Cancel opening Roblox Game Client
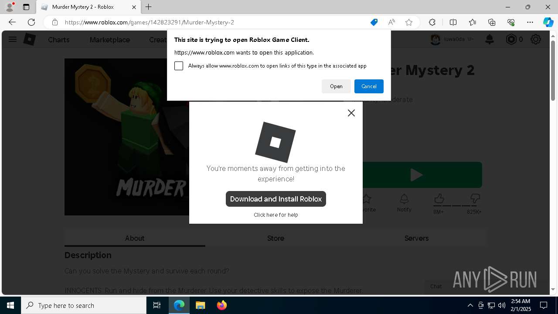This screenshot has height=314, width=558. pos(369,86)
